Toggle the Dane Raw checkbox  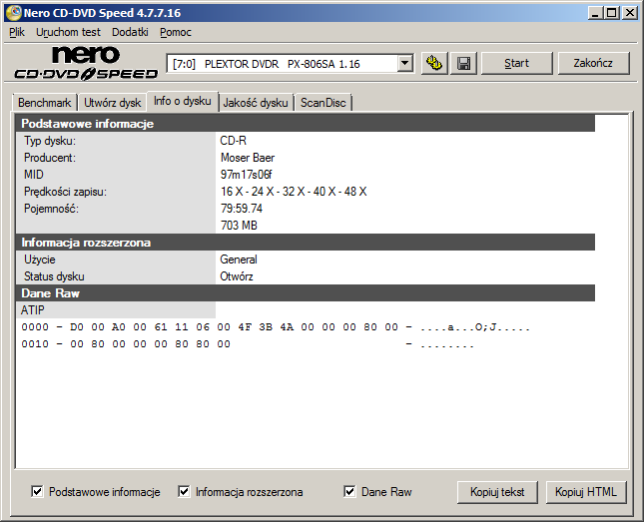click(349, 491)
